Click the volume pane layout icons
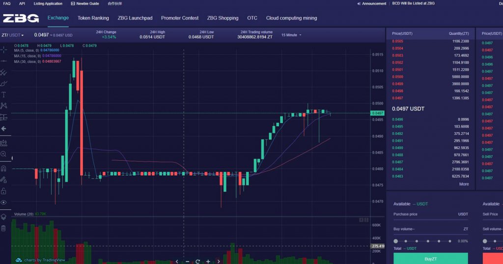Viewport: 503px width, 264px height. 363,220
